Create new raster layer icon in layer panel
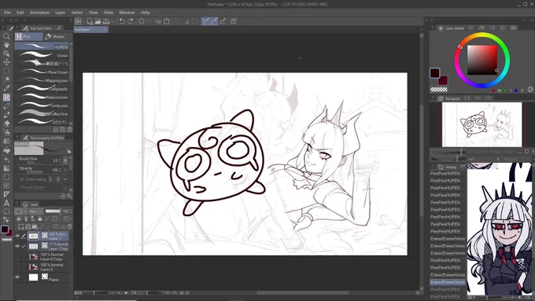The height and width of the screenshot is (301, 535). (x=20, y=226)
